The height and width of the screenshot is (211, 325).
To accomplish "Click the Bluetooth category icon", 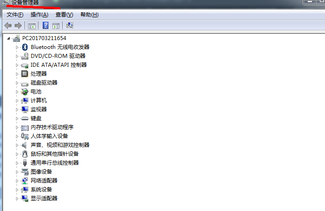I will [x=25, y=47].
